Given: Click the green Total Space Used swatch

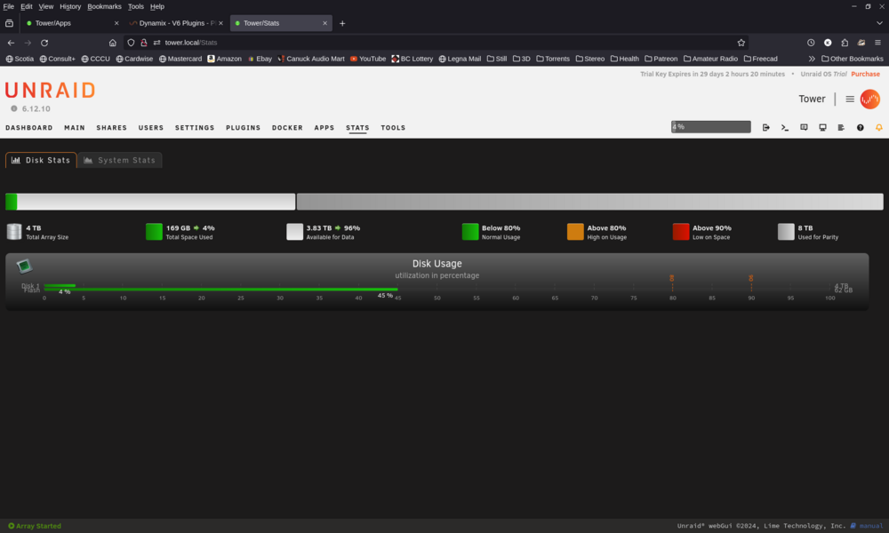Looking at the screenshot, I should (154, 231).
